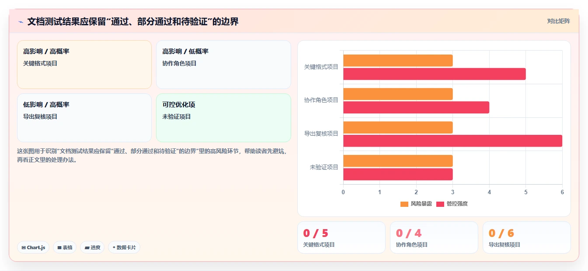Open the 0 / 6 导出复核项目 stat card

click(x=527, y=237)
